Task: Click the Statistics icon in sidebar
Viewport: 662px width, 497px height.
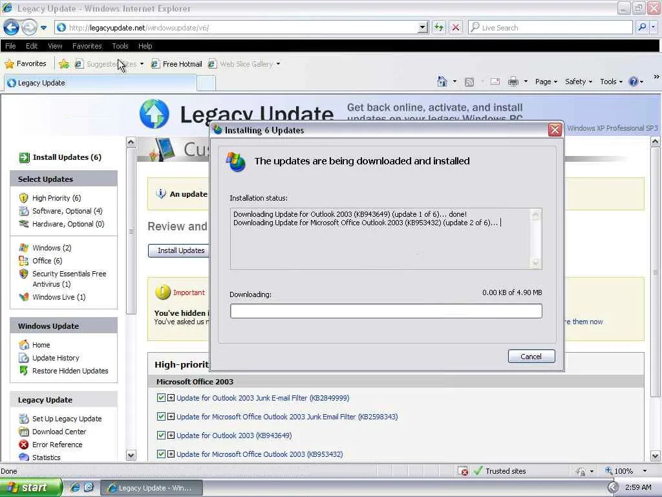Action: [24, 458]
